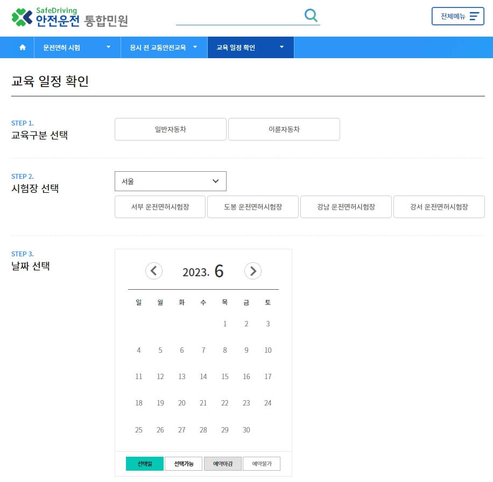
Task: Click the 예약마감 legend indicator
Action: click(222, 463)
